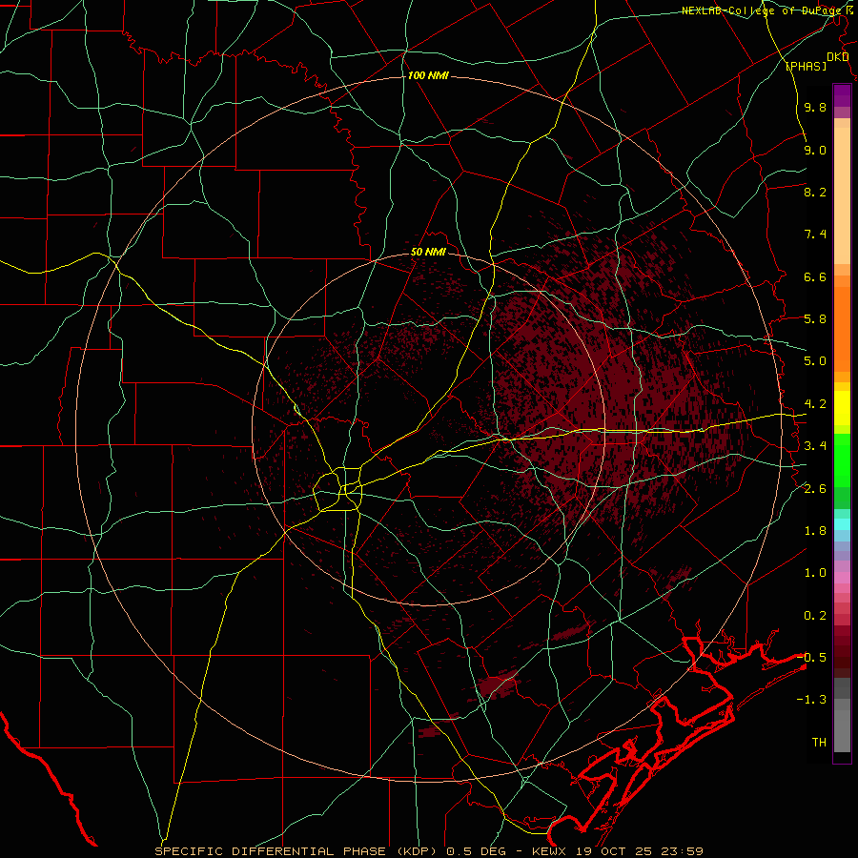Click the pink band of the color bar
Image resolution: width=858 pixels, height=858 pixels.
click(842, 578)
